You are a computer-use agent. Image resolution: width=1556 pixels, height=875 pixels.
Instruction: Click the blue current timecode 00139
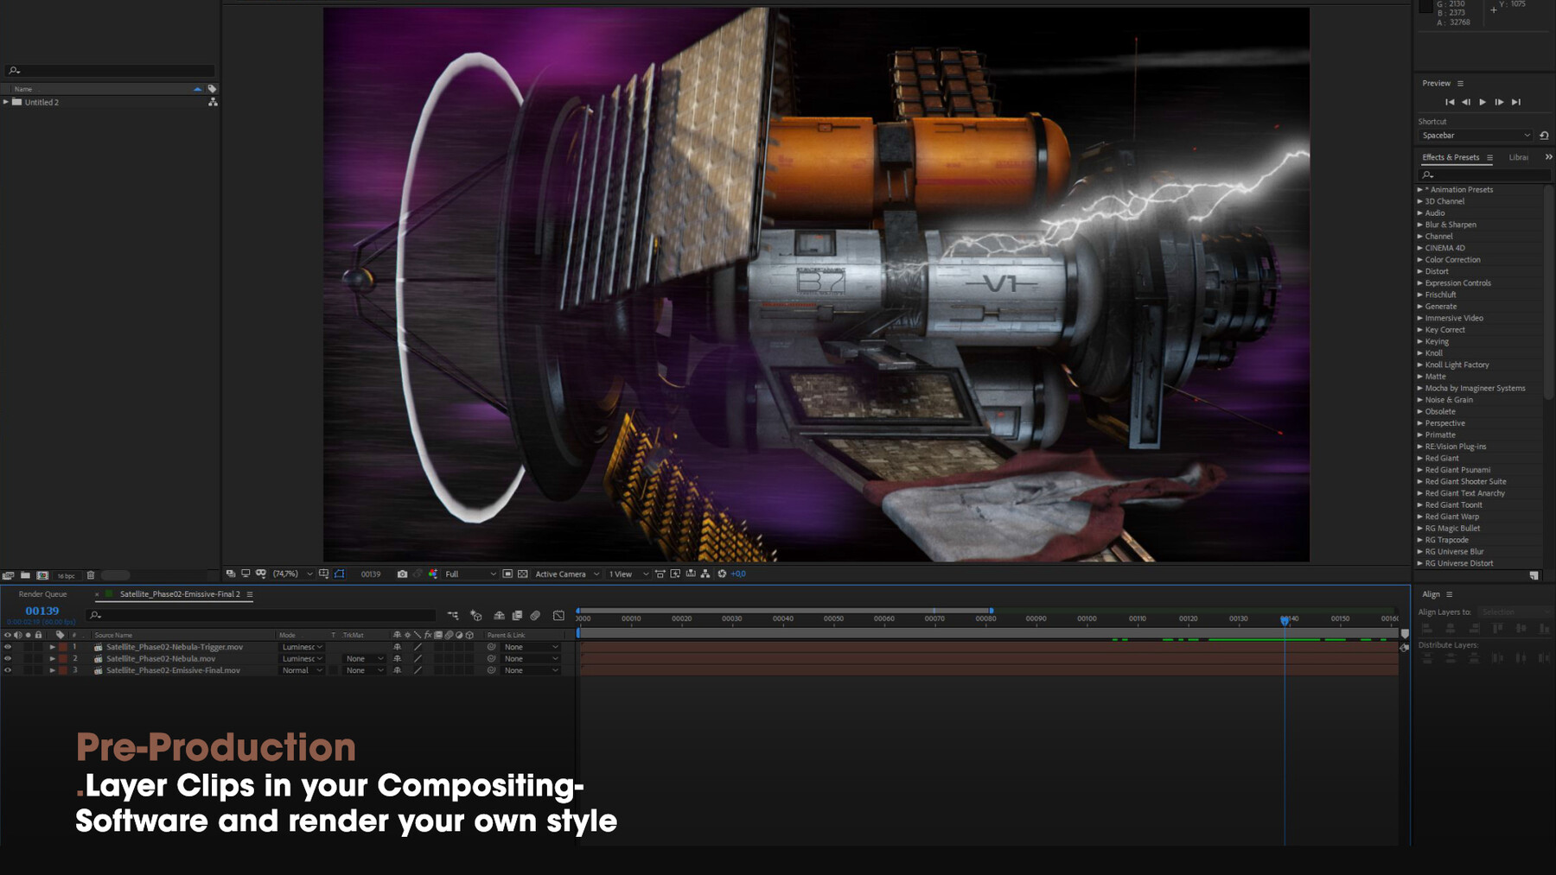(x=42, y=611)
